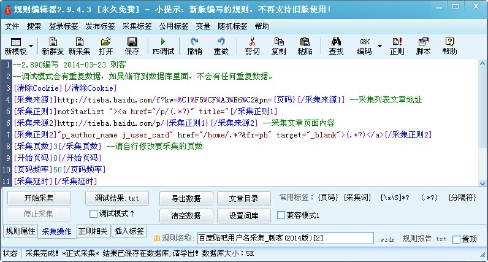
Task: Open 调试结果.txt button
Action: 116,198
